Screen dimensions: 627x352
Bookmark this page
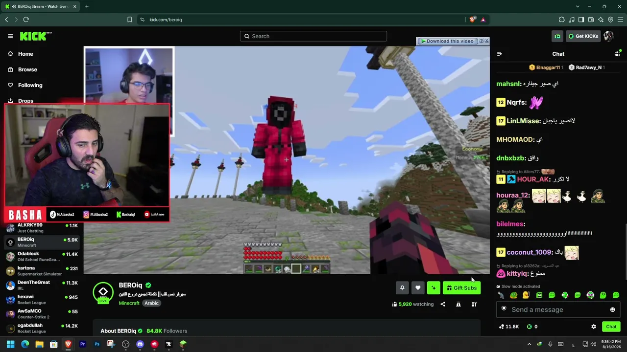click(129, 20)
